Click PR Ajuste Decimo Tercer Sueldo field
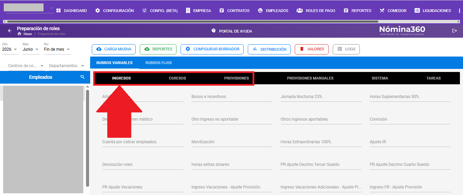Image resolution: width=463 pixels, height=195 pixels. [x=321, y=164]
